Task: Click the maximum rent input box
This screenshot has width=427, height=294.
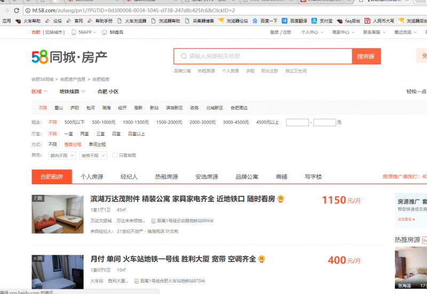Action: click(325, 123)
